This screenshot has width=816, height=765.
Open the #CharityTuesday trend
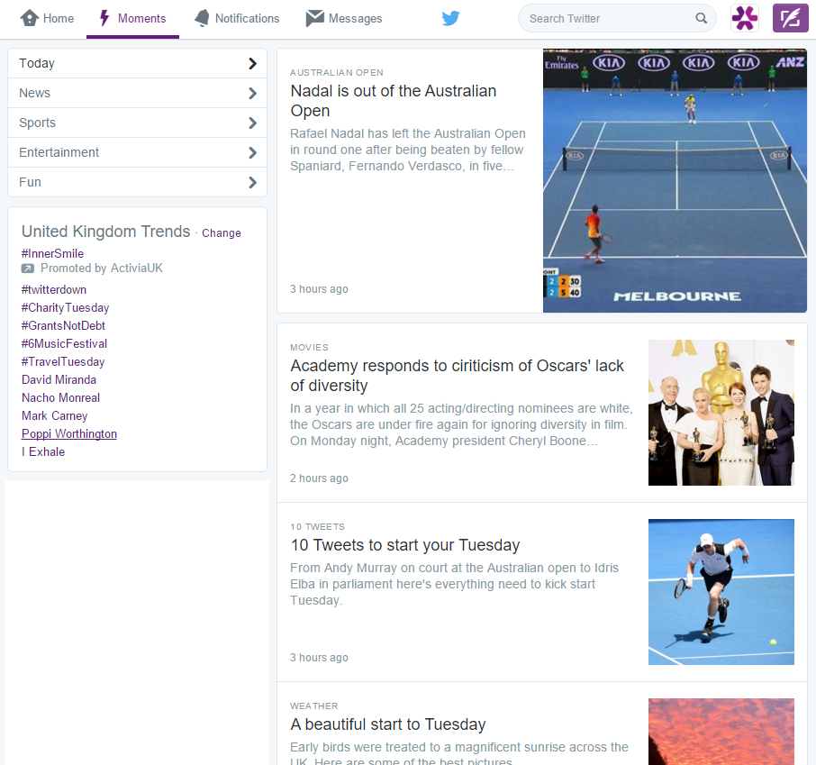[65, 308]
